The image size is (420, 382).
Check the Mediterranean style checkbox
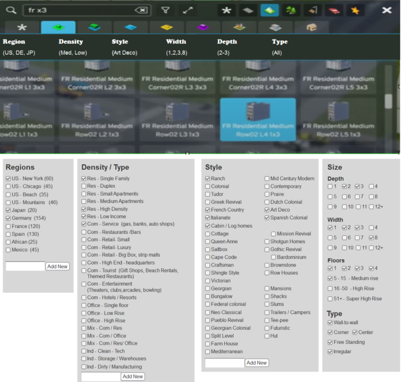click(x=208, y=352)
